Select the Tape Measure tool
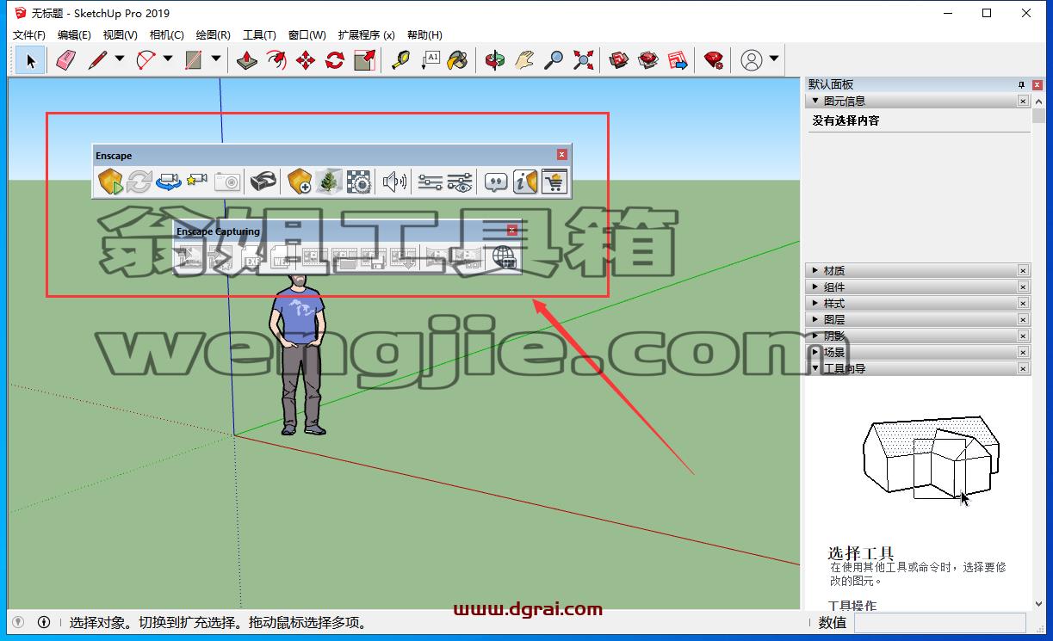Screen dimensions: 1053x641 click(400, 60)
